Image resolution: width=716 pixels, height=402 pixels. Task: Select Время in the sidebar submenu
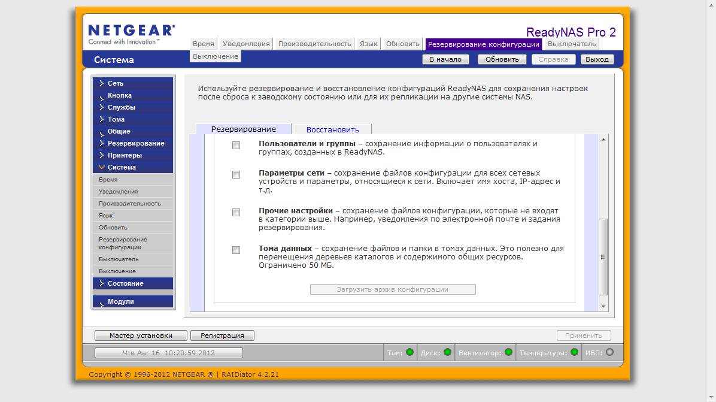tap(133, 180)
